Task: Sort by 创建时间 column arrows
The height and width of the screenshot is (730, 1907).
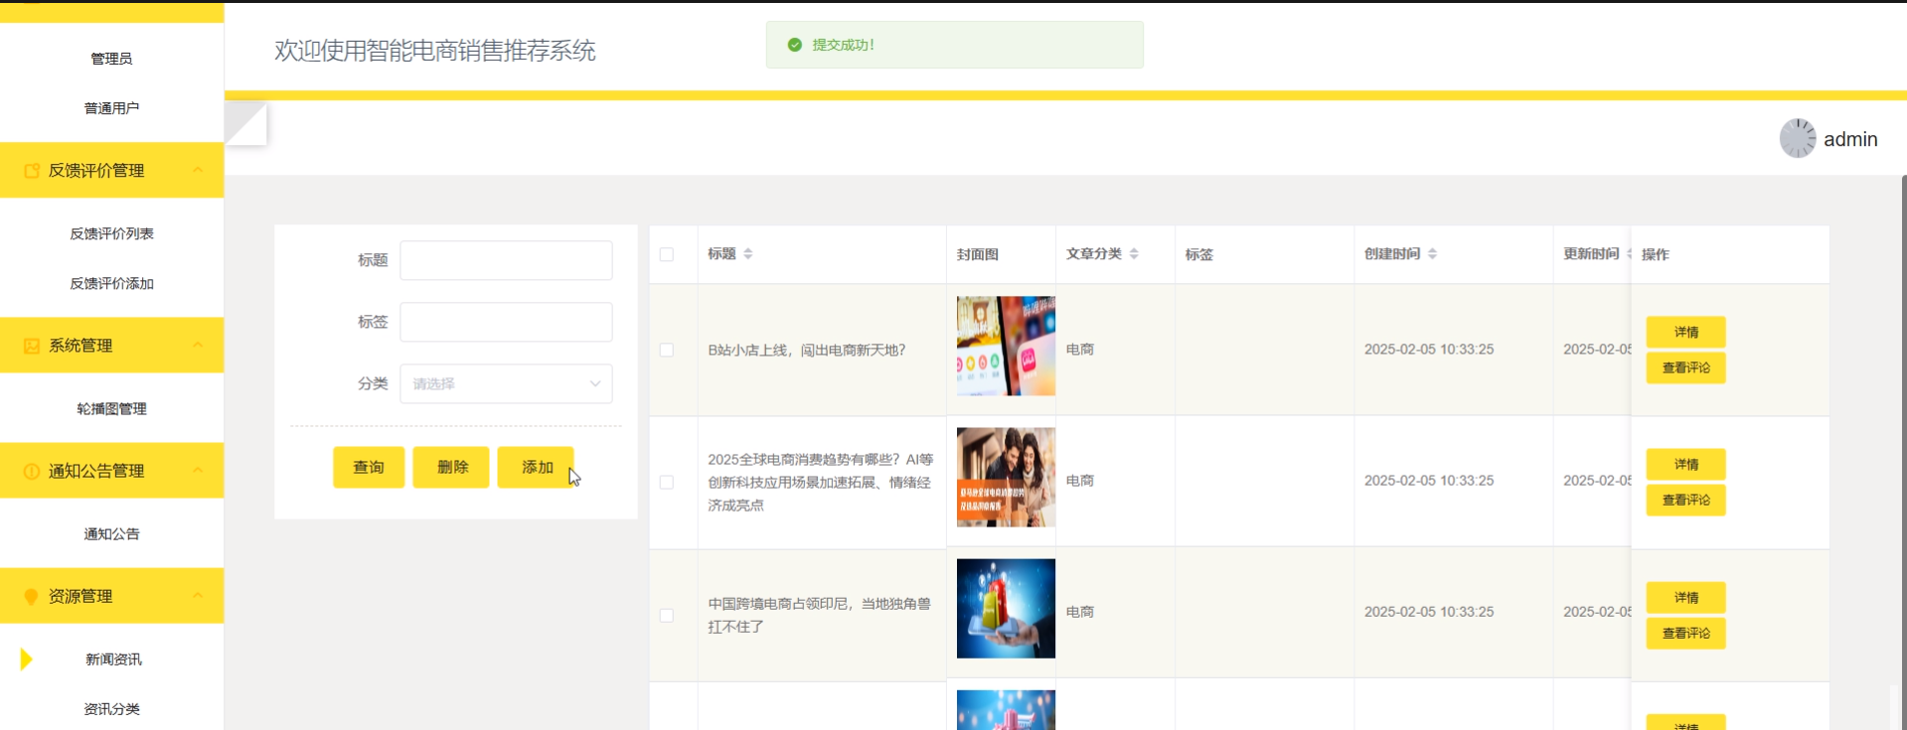Action: click(1432, 254)
